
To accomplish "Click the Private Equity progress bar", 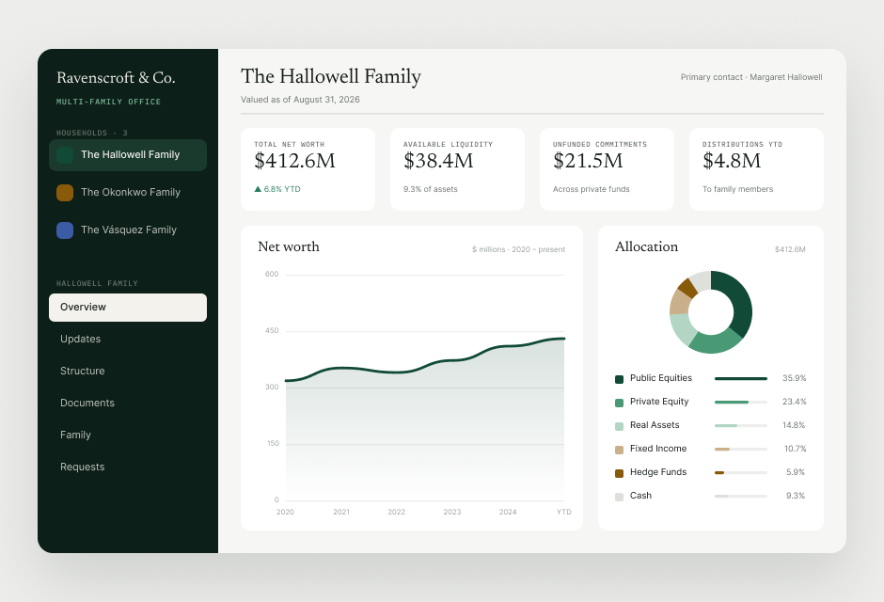I will [x=741, y=403].
